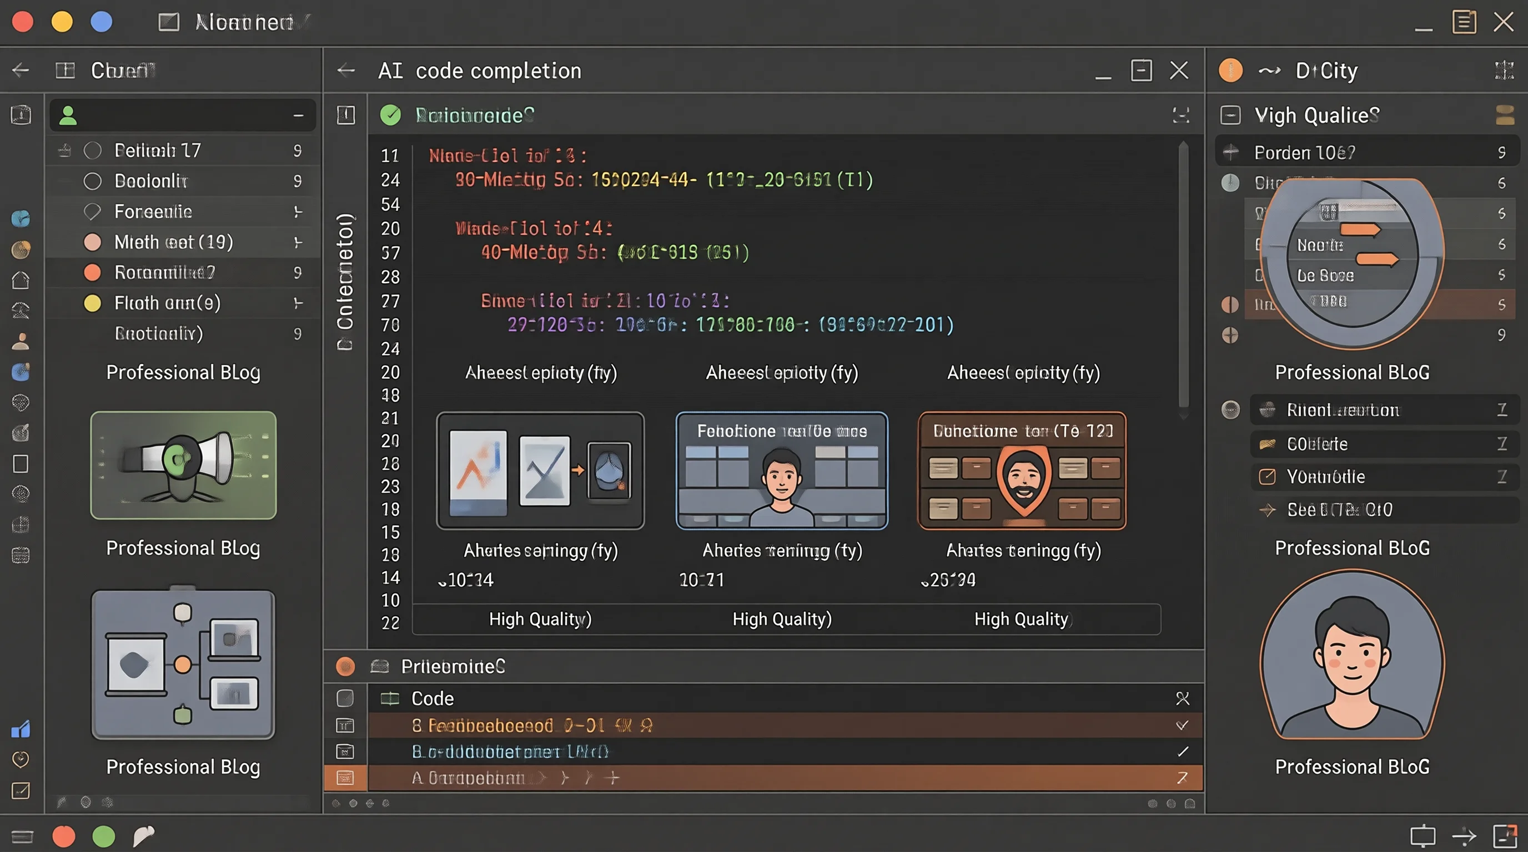Toggle the check on the Feediboebeeeod row
Screen dimensions: 1528x852
click(1182, 725)
